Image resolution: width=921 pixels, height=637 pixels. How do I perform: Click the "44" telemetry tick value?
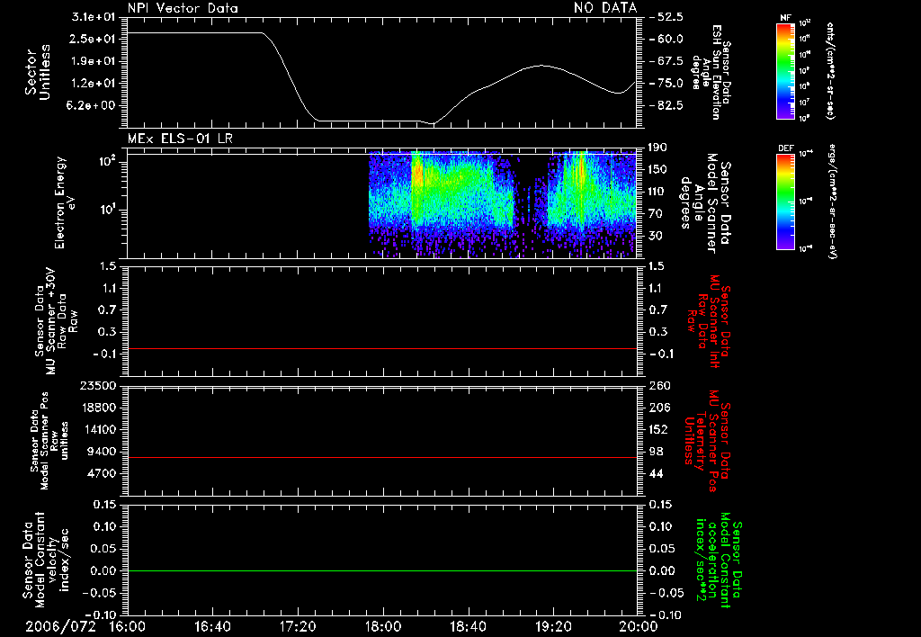(657, 473)
